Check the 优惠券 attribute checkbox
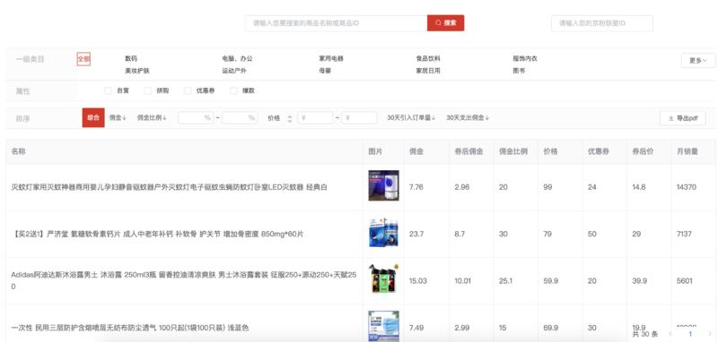The height and width of the screenshot is (342, 718). tap(188, 90)
